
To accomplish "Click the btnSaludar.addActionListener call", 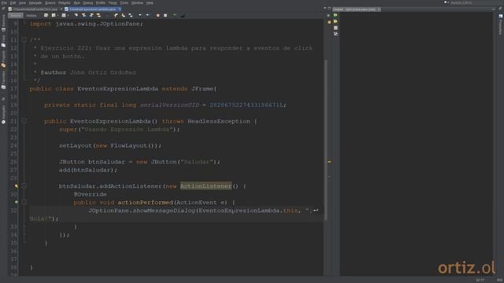I will [x=110, y=186].
